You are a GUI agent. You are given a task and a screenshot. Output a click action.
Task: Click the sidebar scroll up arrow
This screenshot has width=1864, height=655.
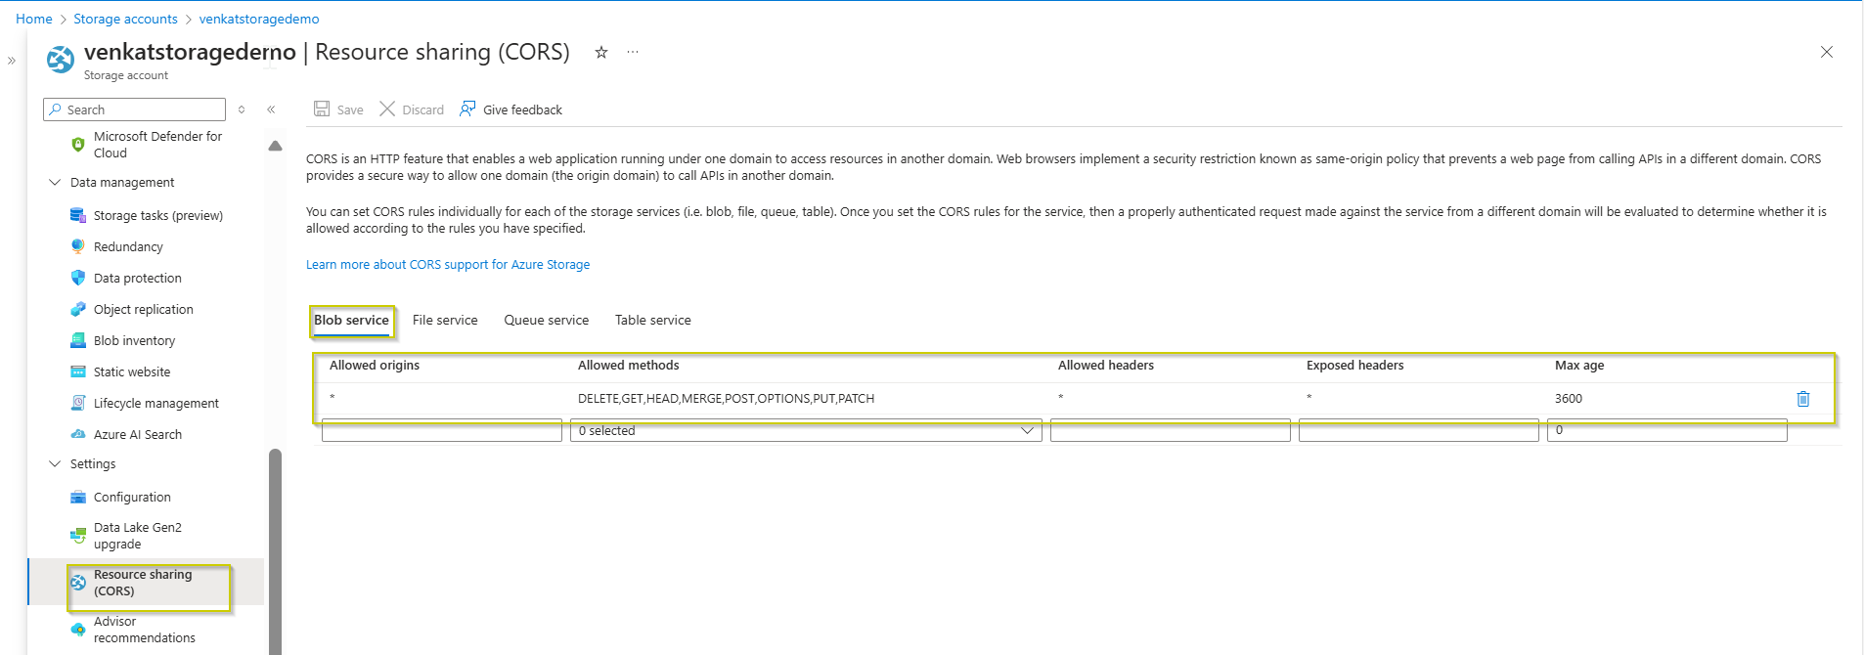click(275, 146)
